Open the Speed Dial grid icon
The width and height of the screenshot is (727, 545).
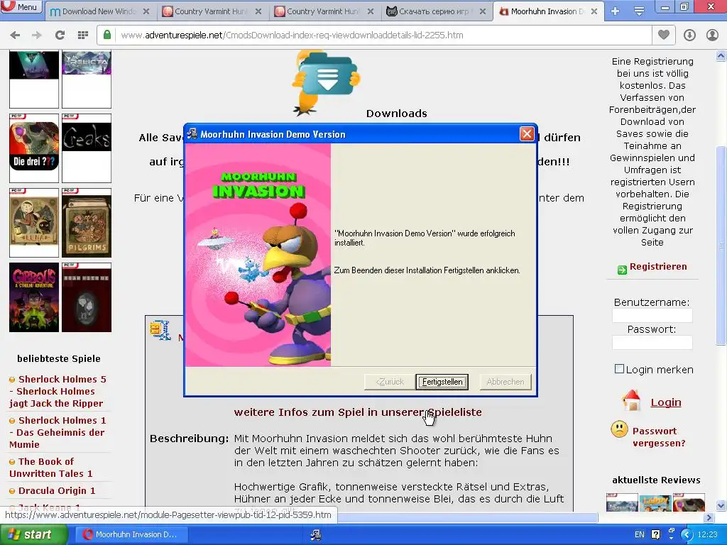coord(83,35)
